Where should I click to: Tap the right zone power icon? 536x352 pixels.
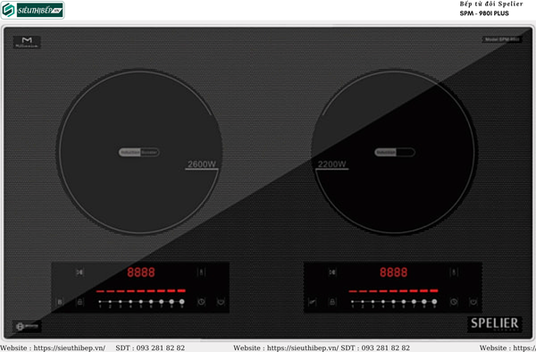[x=473, y=302]
